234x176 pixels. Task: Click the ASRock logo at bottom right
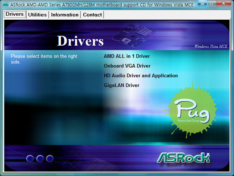point(183,158)
